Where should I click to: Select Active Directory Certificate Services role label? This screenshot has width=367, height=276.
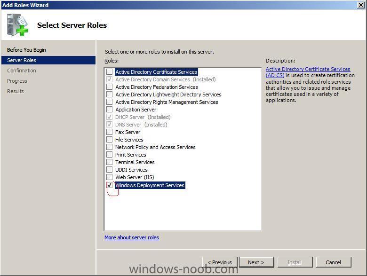coord(156,72)
